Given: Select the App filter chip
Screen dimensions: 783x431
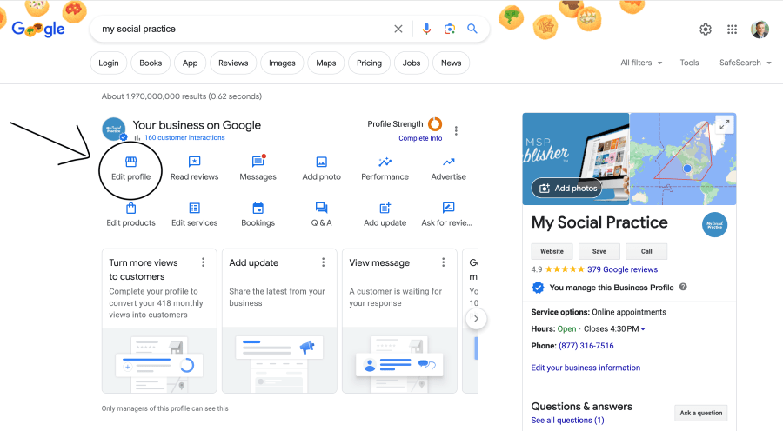Looking at the screenshot, I should click(190, 63).
